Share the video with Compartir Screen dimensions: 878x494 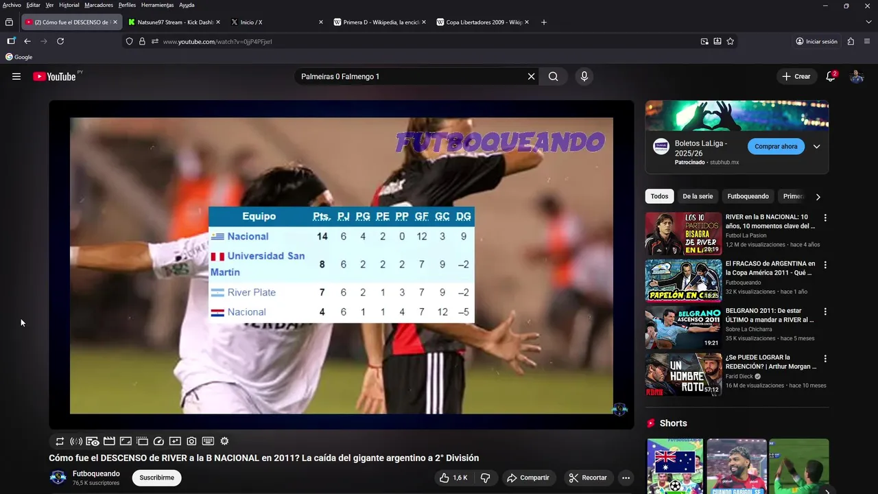pos(527,478)
